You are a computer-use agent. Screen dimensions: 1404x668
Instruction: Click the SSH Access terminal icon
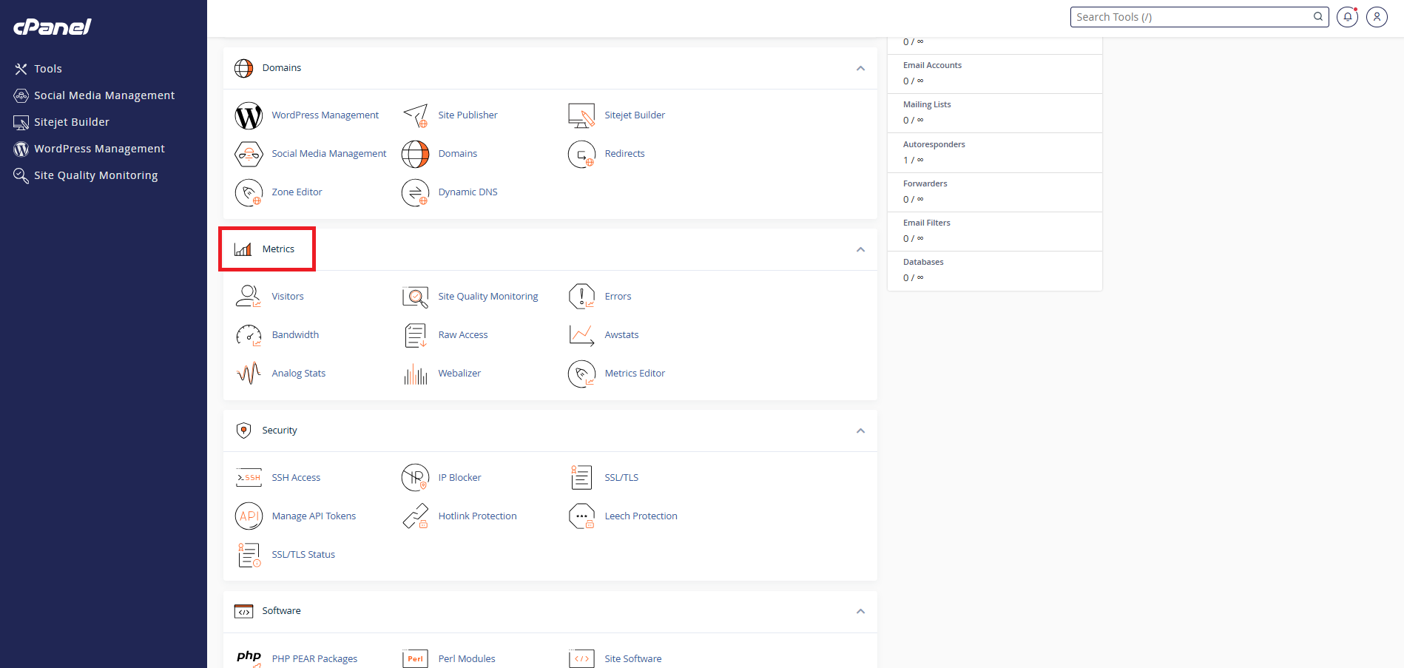point(249,478)
